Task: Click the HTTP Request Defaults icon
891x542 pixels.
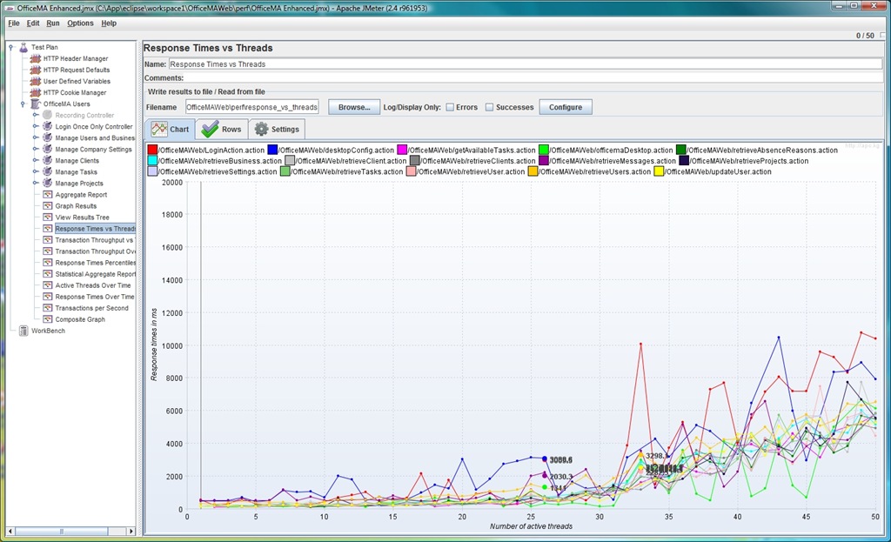Action: [x=35, y=70]
